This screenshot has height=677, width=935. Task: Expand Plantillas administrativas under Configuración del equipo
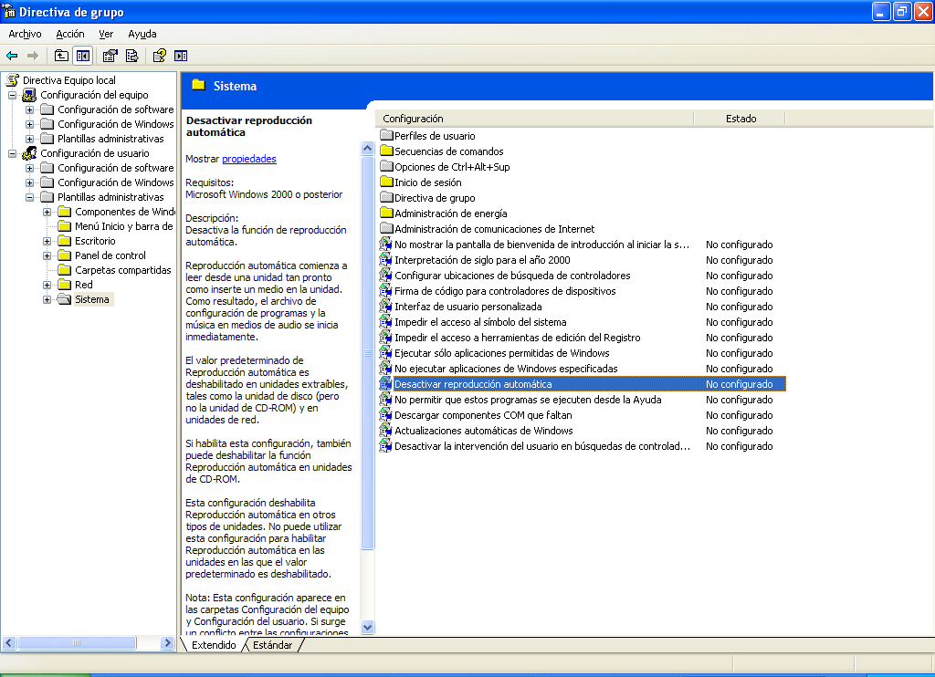tap(29, 139)
